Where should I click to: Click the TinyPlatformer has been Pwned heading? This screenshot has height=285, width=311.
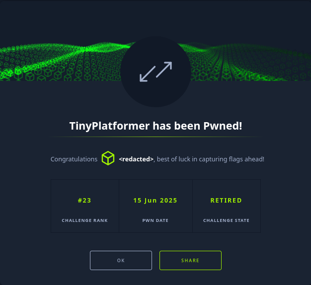(x=155, y=126)
